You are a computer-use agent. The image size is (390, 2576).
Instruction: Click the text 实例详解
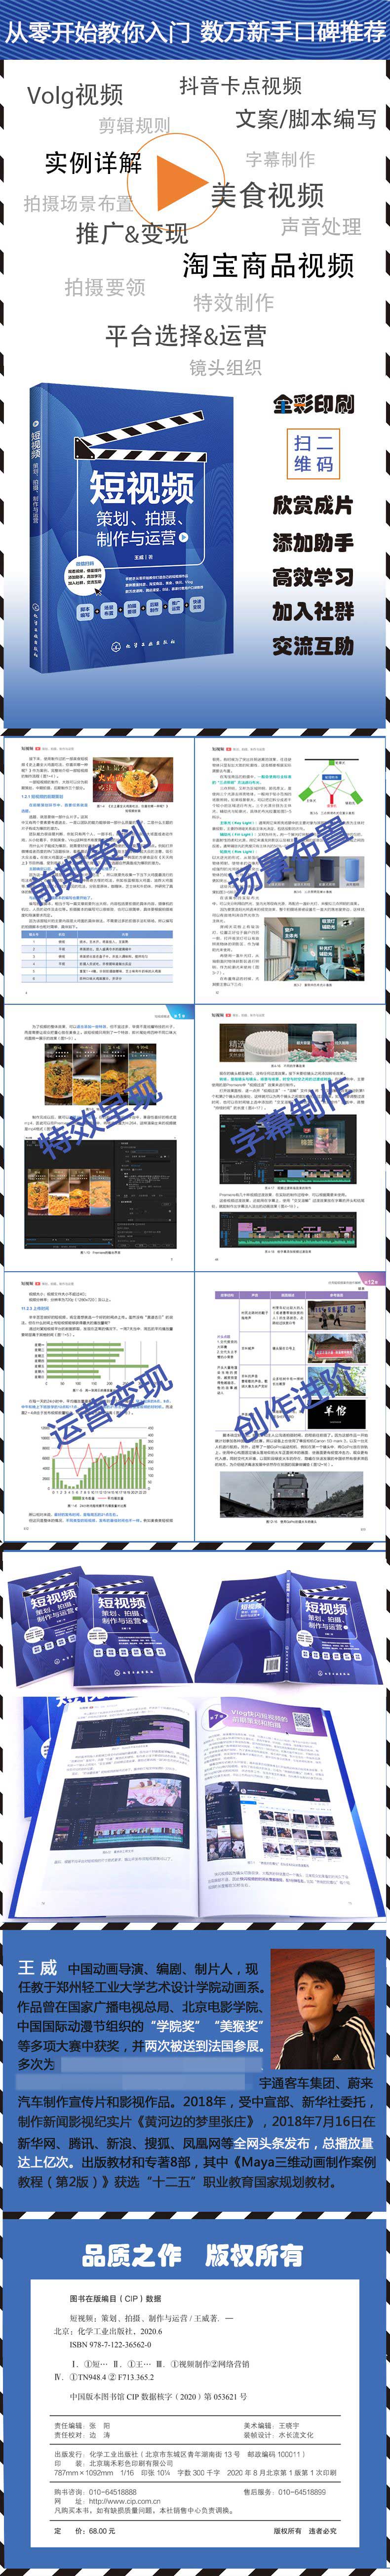(x=94, y=162)
